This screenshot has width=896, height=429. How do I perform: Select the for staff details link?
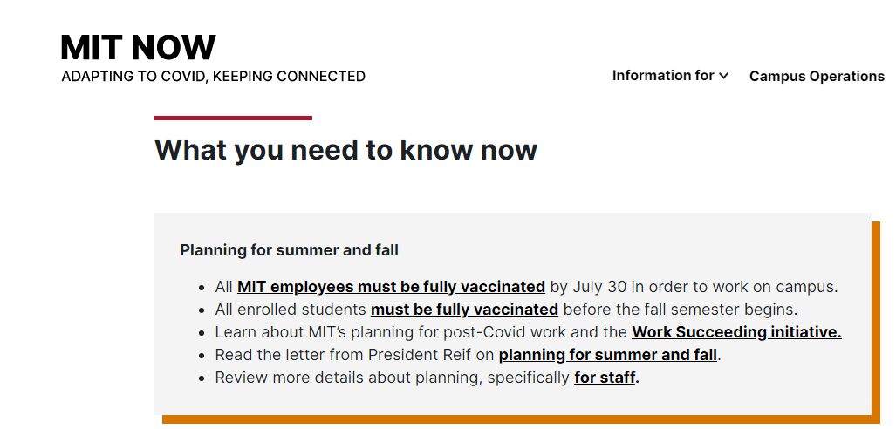605,378
